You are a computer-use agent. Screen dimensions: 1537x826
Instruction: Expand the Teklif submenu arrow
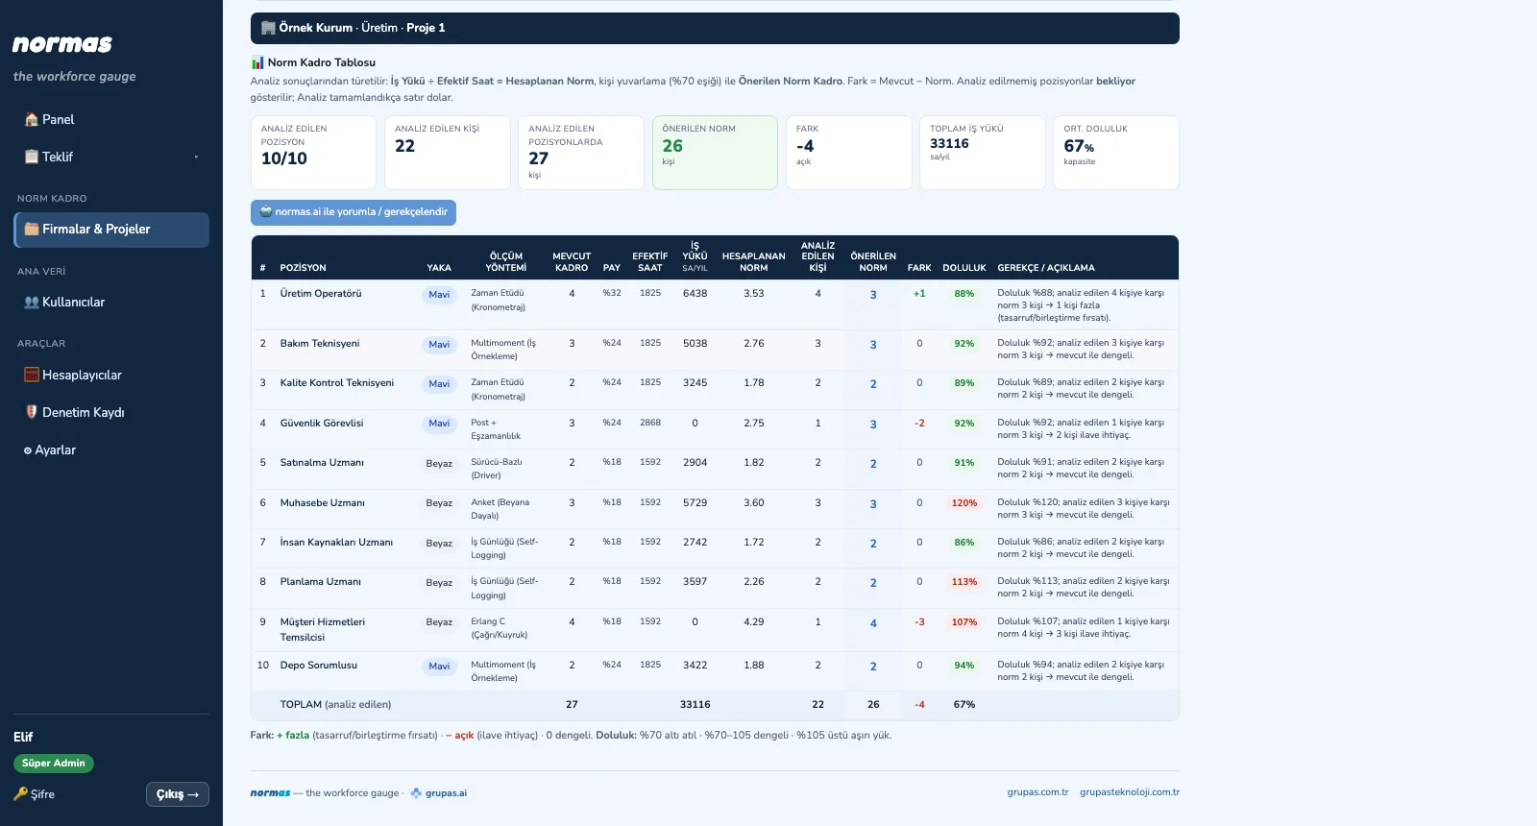(x=196, y=157)
